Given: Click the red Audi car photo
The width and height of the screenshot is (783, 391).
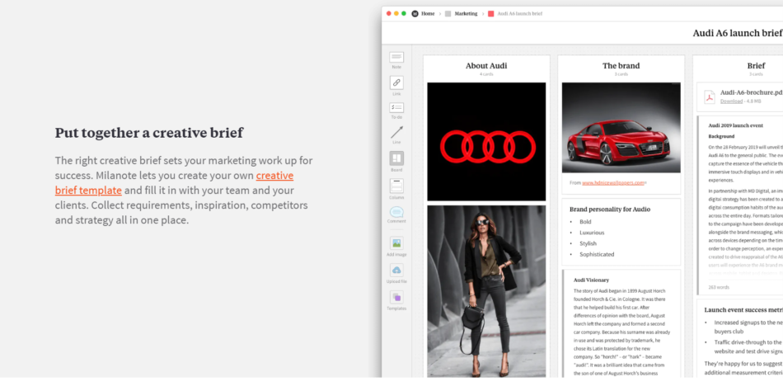Looking at the screenshot, I should pyautogui.click(x=621, y=128).
